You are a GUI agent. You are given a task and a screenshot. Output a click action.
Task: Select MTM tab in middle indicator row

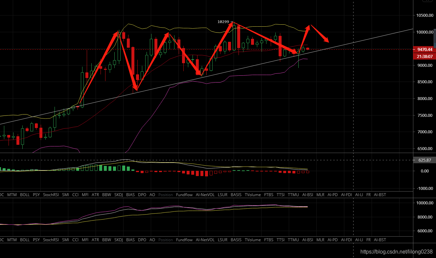click(12, 195)
